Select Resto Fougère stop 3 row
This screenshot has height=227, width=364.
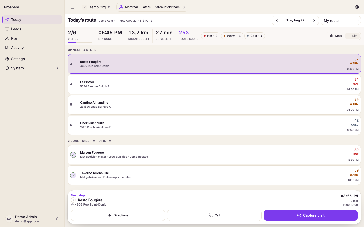(x=214, y=64)
